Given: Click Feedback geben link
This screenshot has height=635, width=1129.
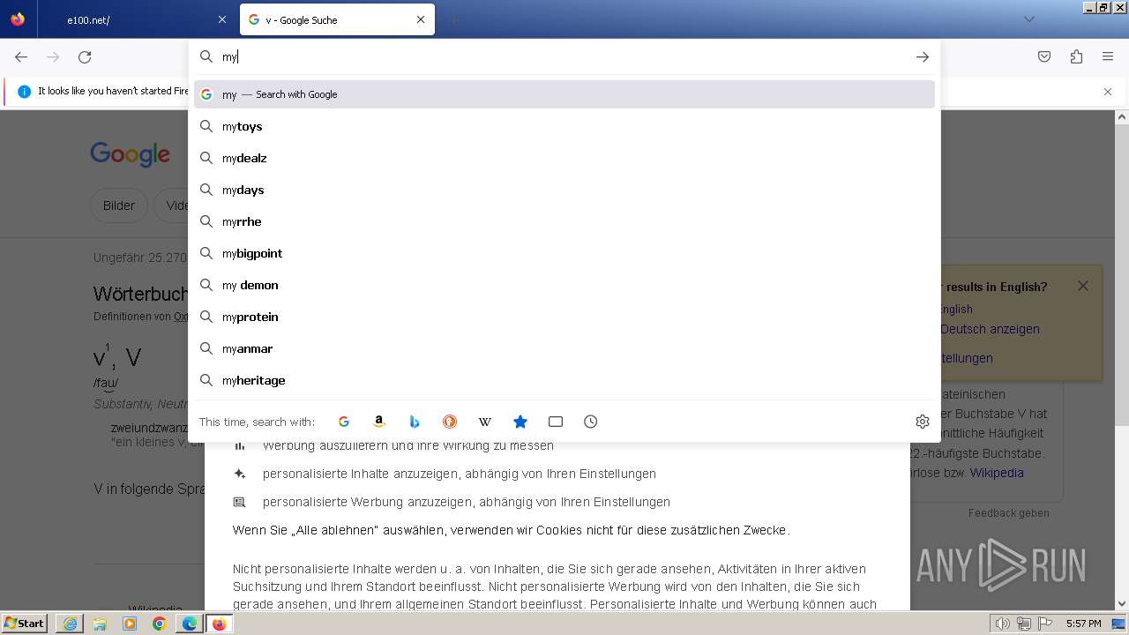Looking at the screenshot, I should tap(1009, 512).
